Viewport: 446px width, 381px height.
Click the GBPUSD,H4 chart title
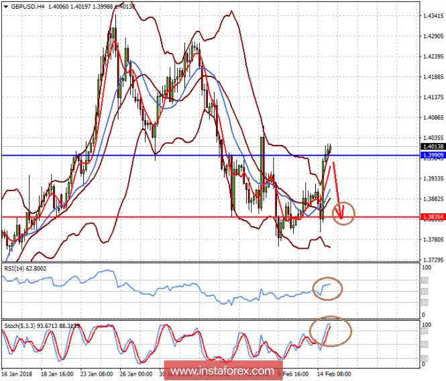point(23,5)
